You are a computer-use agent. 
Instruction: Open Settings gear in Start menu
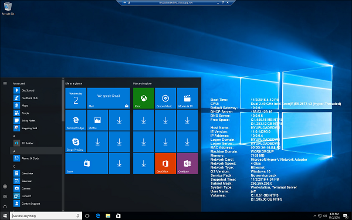(x=5, y=197)
